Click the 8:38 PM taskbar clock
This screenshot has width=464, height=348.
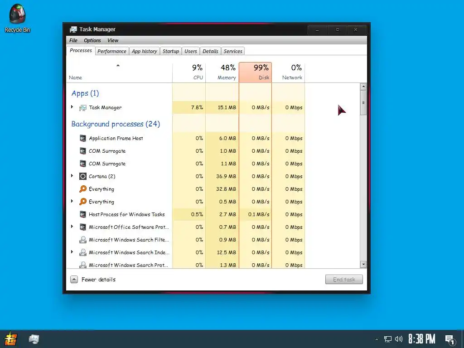coord(422,339)
